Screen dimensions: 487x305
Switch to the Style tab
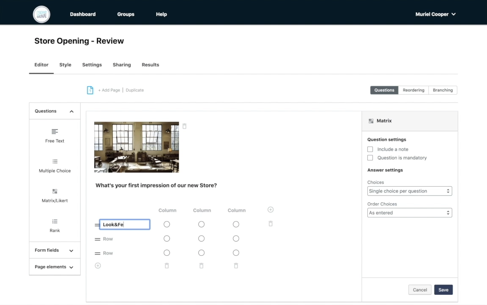pos(65,65)
